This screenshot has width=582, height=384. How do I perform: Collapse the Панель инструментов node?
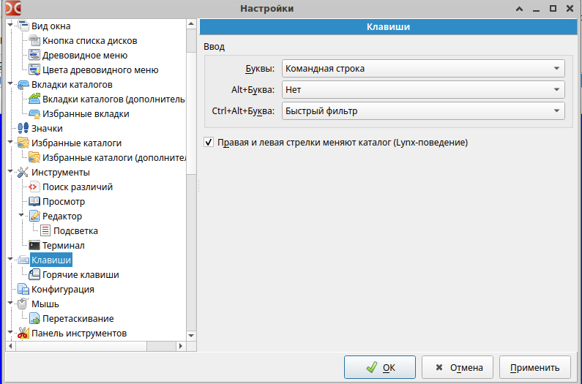tap(10, 332)
